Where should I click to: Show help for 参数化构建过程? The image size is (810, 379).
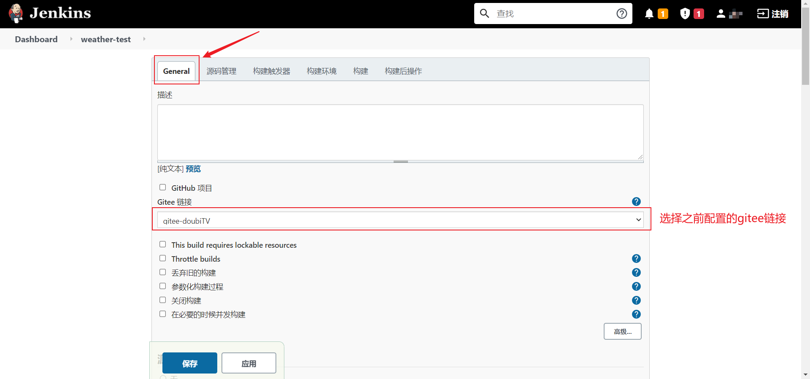(636, 287)
